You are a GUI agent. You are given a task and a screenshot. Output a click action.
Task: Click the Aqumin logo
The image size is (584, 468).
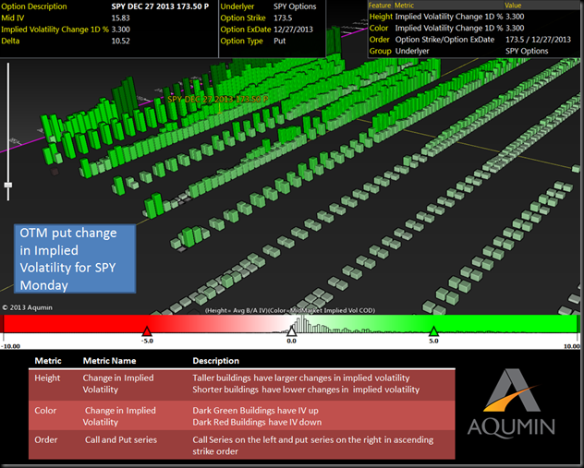511,402
